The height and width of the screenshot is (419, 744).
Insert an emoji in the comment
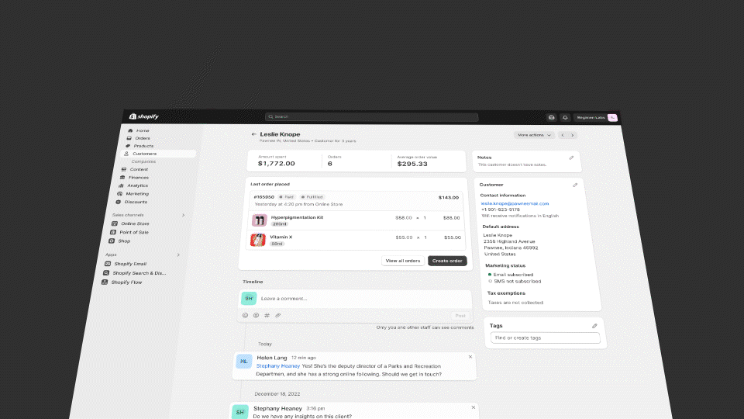click(x=246, y=316)
